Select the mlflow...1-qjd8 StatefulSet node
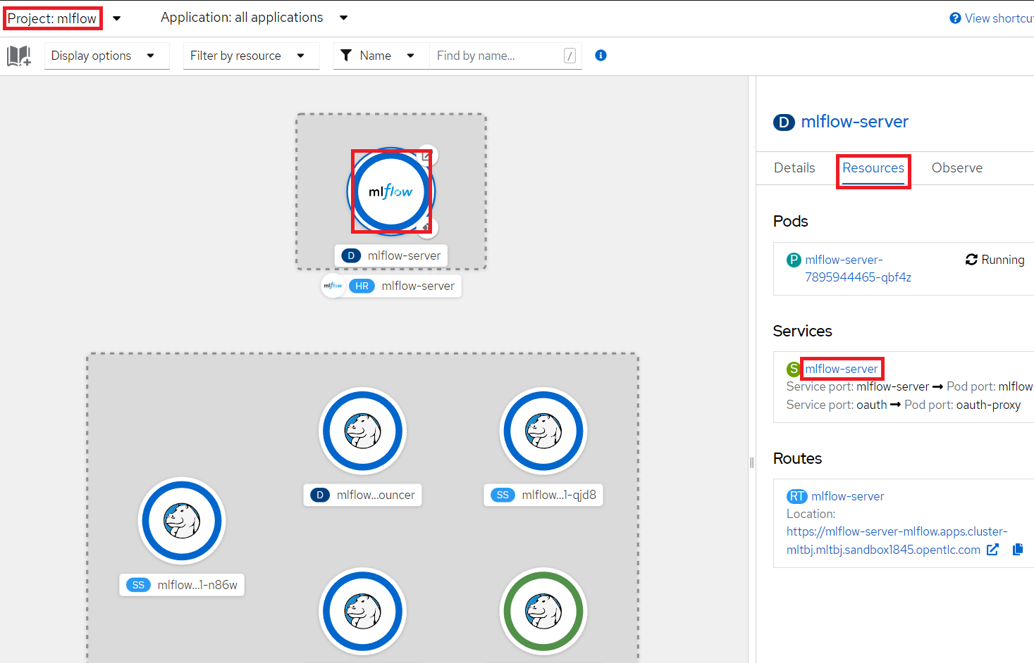This screenshot has height=663, width=1034. click(543, 431)
